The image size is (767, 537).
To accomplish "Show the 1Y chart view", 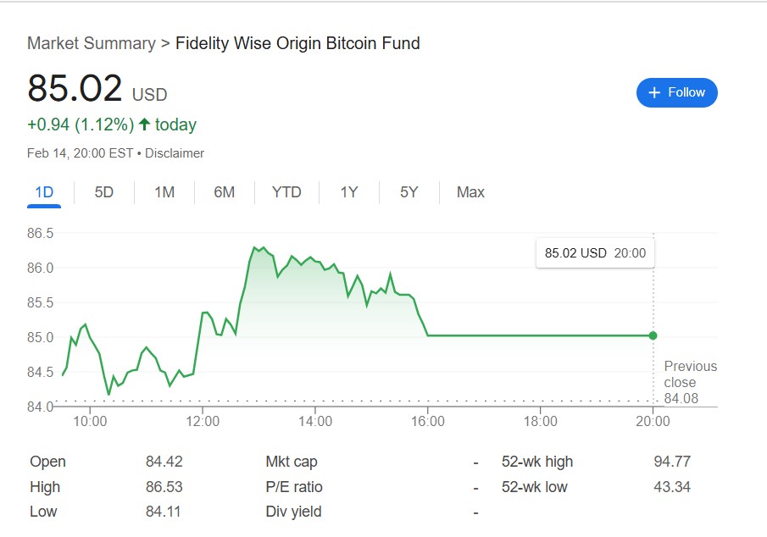I will pyautogui.click(x=349, y=192).
